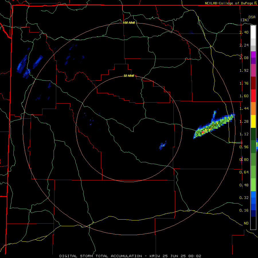The height and width of the screenshot is (258, 258).
Task: Click the ND legend label
Action: click(x=246, y=223)
